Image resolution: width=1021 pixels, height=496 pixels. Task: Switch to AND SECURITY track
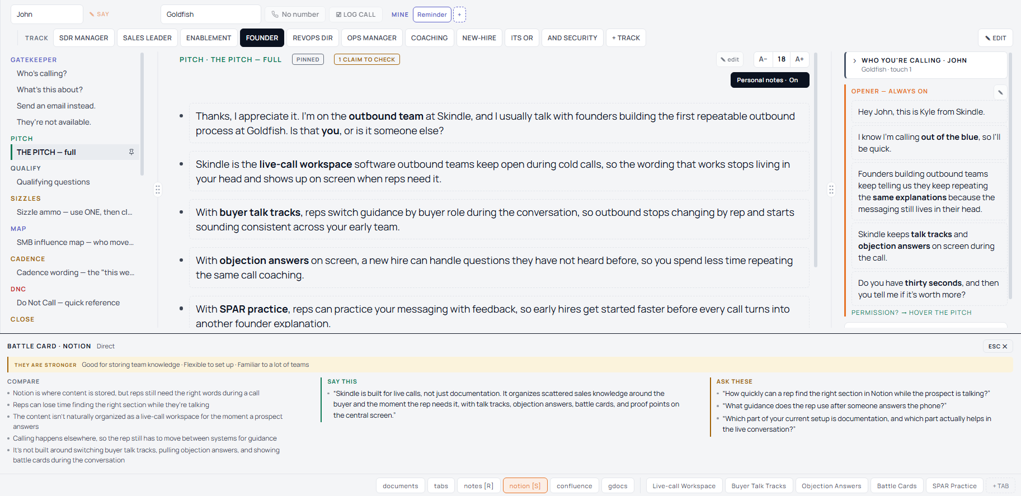pyautogui.click(x=572, y=38)
